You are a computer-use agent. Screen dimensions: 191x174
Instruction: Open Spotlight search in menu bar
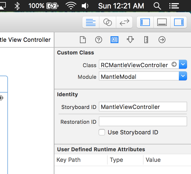tap(157, 6)
